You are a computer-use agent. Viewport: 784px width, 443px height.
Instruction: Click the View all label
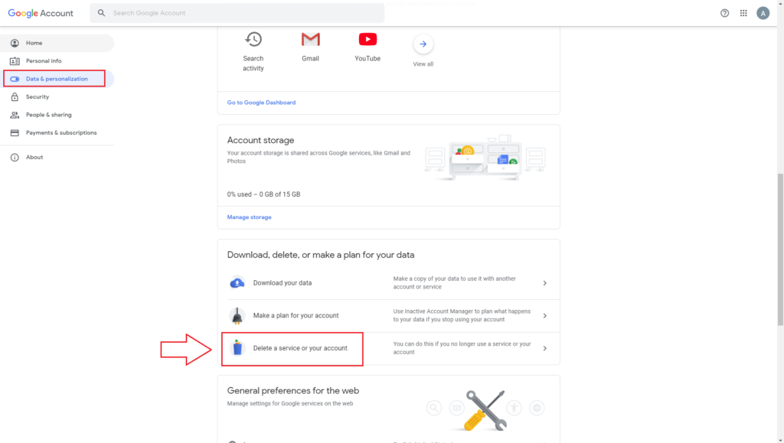click(x=423, y=64)
